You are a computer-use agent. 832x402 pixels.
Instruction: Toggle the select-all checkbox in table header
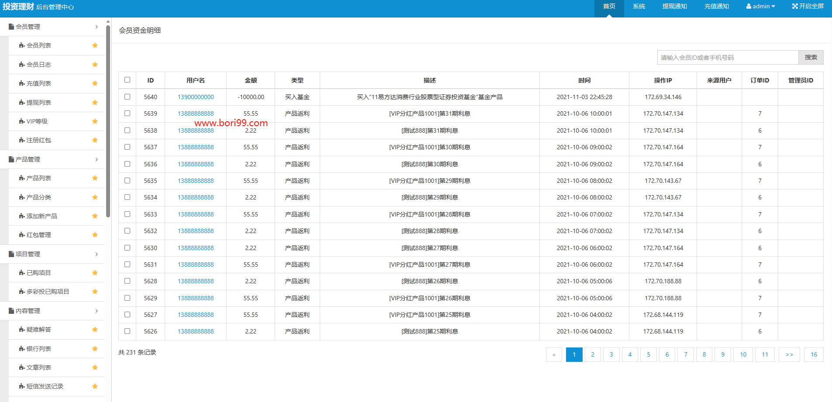[127, 80]
